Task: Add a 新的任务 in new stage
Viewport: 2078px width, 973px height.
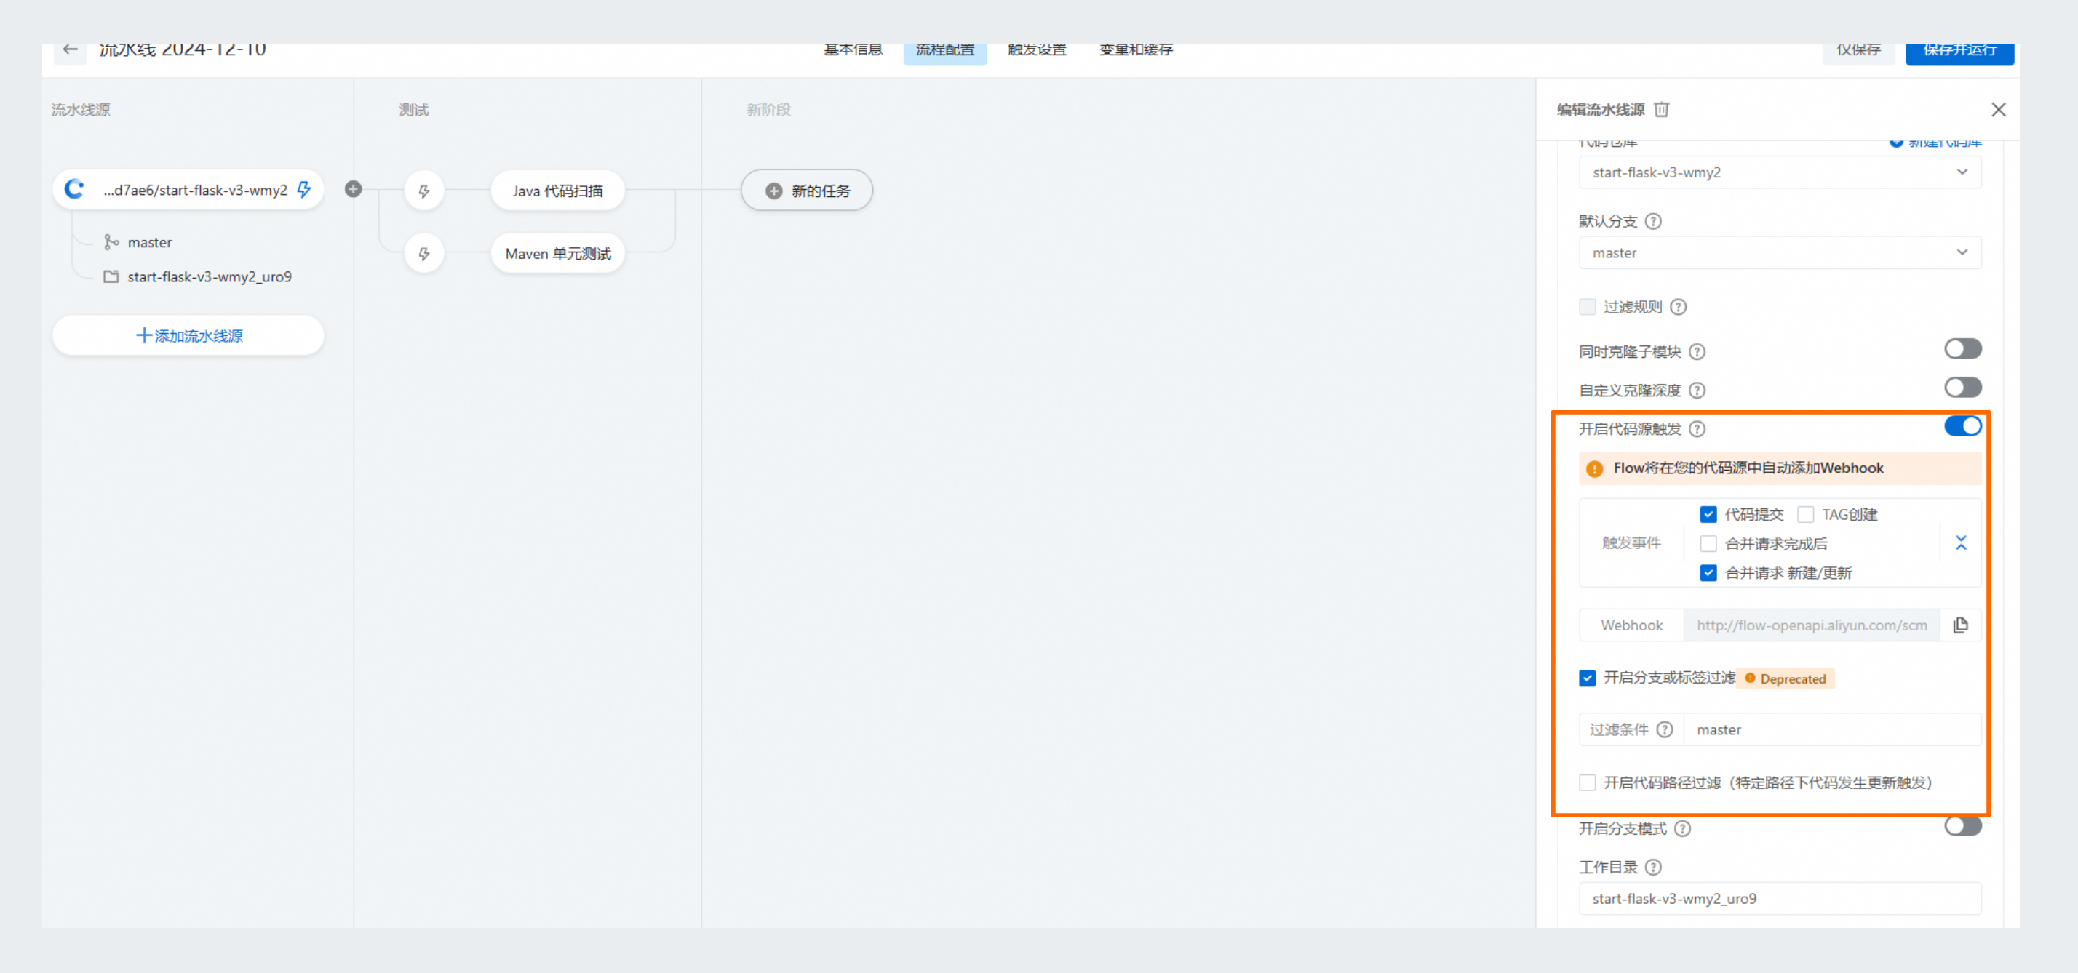Action: [807, 191]
